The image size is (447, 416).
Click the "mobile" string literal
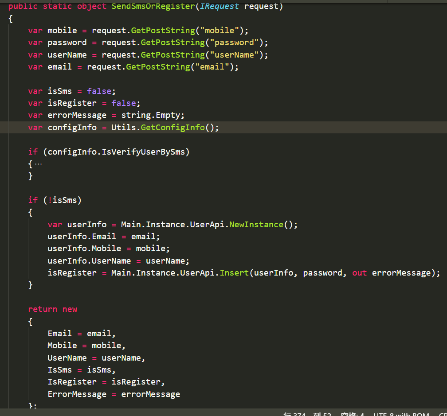click(219, 31)
